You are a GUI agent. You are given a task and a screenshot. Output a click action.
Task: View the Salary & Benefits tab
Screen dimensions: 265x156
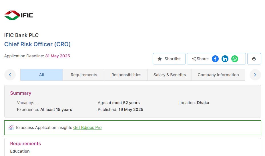[x=170, y=75]
